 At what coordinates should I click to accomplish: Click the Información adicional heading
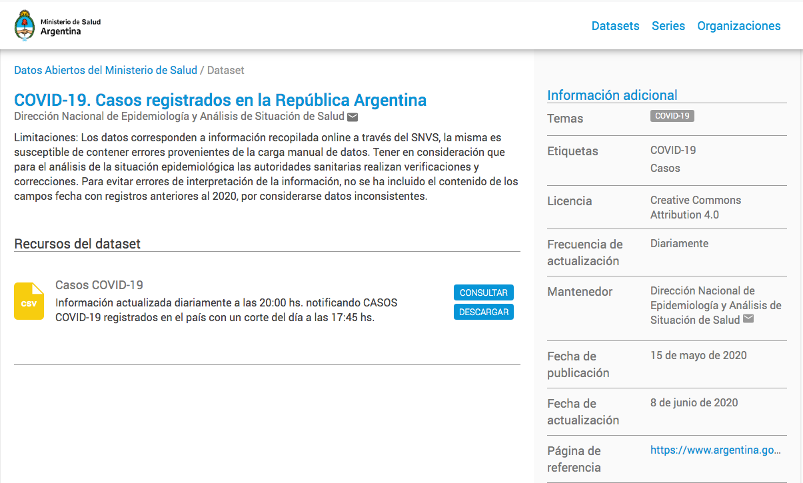click(x=612, y=95)
